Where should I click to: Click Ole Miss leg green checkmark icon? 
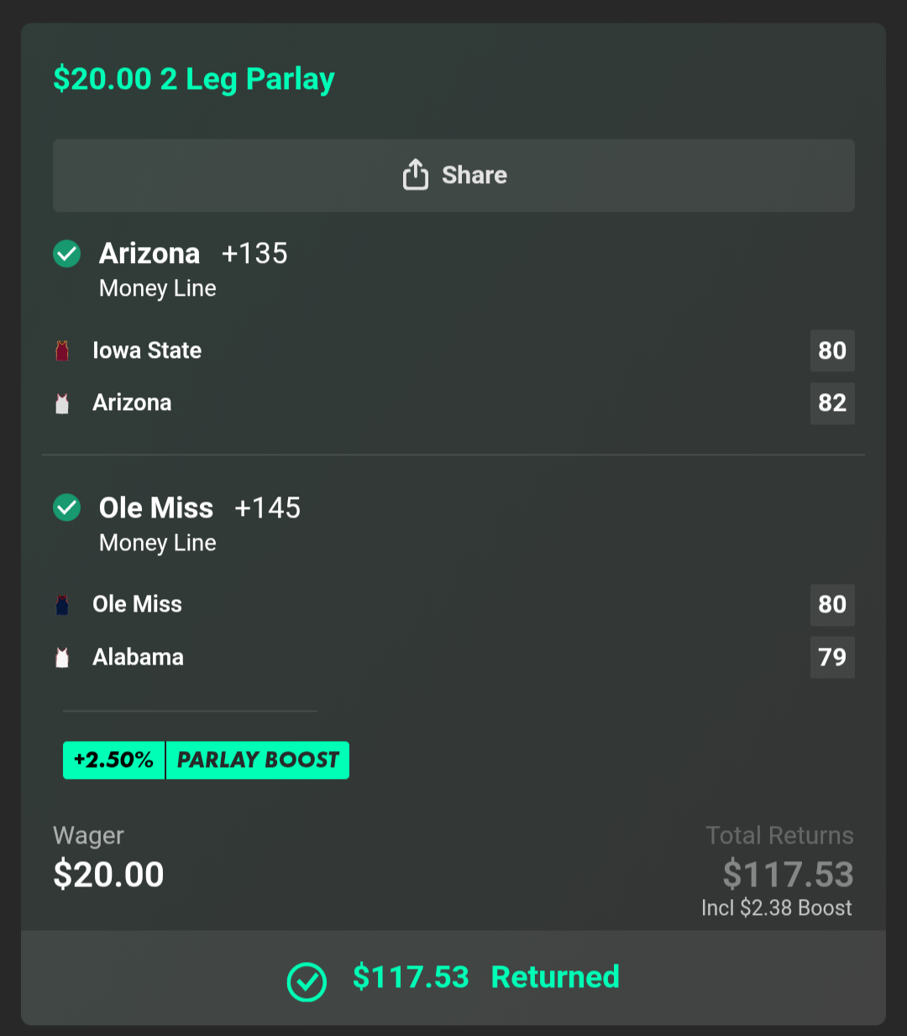pos(67,507)
